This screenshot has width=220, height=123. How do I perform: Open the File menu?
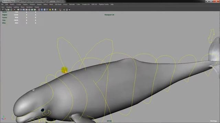(2, 4)
